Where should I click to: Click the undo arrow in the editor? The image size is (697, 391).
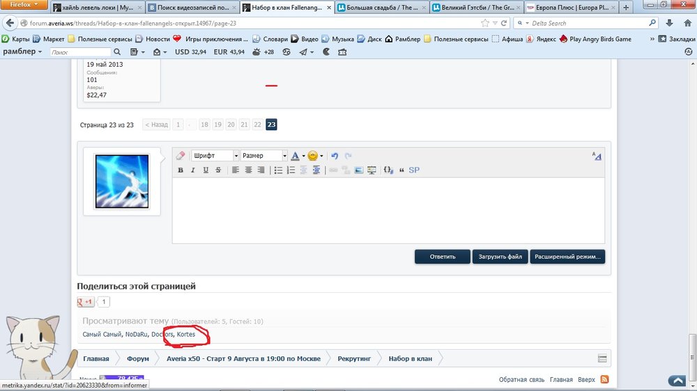coord(335,156)
